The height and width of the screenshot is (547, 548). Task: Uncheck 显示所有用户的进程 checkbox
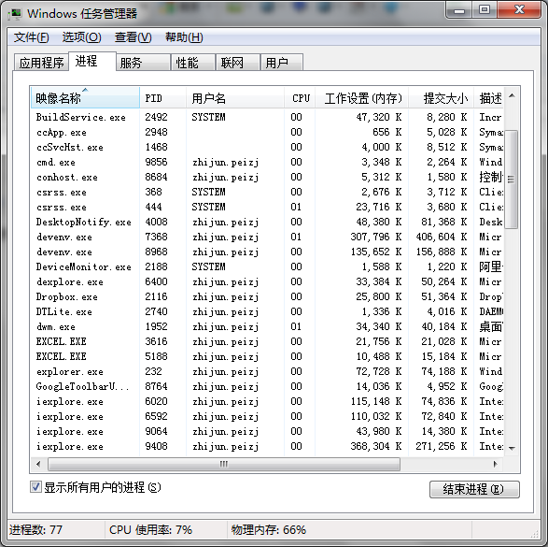point(35,487)
